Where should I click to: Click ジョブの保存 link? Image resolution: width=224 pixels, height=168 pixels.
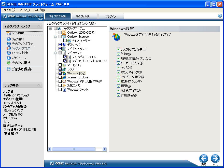coord(21,69)
